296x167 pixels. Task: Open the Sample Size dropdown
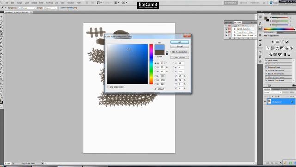click(26, 8)
